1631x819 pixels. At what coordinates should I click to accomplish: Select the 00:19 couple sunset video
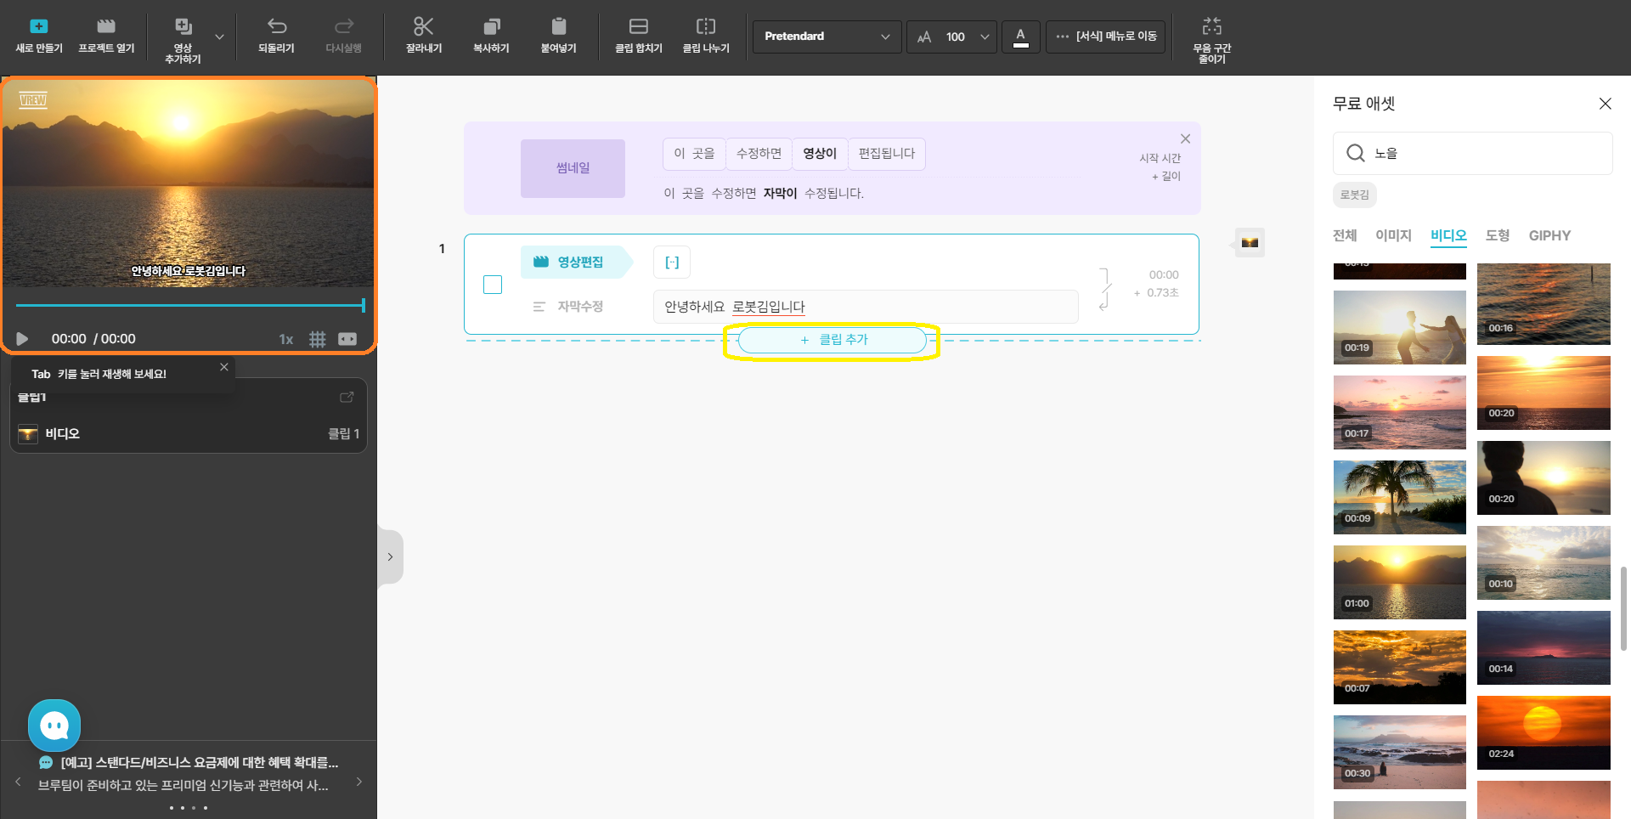1400,327
